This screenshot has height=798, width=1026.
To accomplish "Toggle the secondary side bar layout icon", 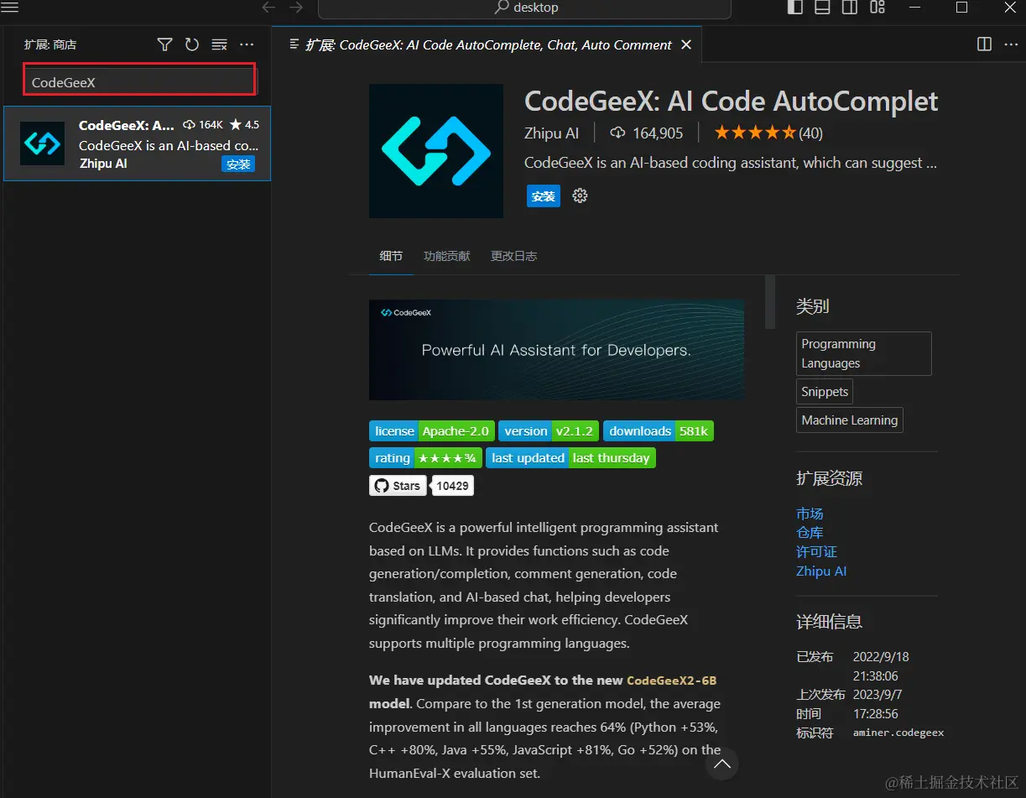I will point(850,7).
